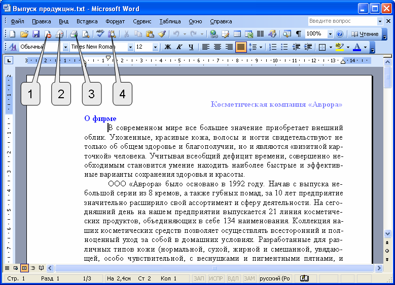Image resolution: width=395 pixels, height=285 pixels.
Task: Save the document with the floppy icon
Action: tap(36, 34)
